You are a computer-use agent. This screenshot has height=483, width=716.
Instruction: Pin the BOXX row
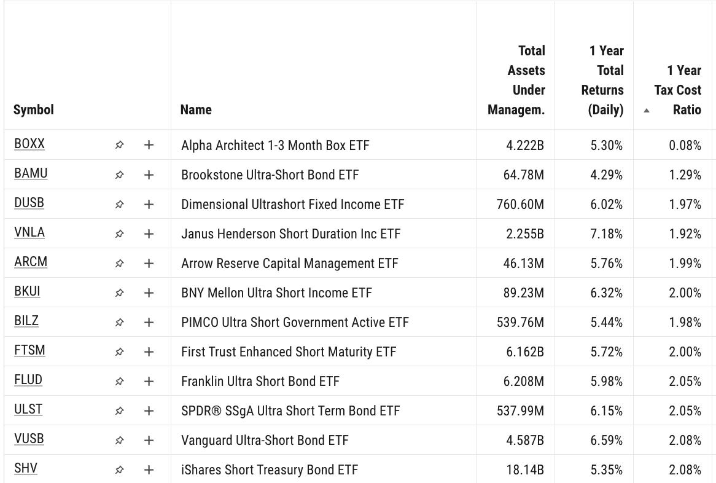pos(119,145)
